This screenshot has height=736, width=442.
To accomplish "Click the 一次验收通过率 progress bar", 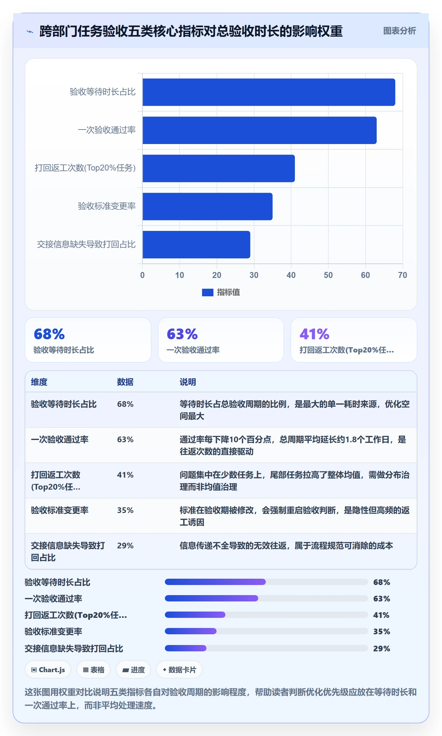I will coord(266,598).
